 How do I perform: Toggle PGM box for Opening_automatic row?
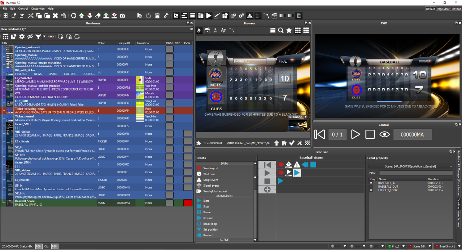[169, 49]
